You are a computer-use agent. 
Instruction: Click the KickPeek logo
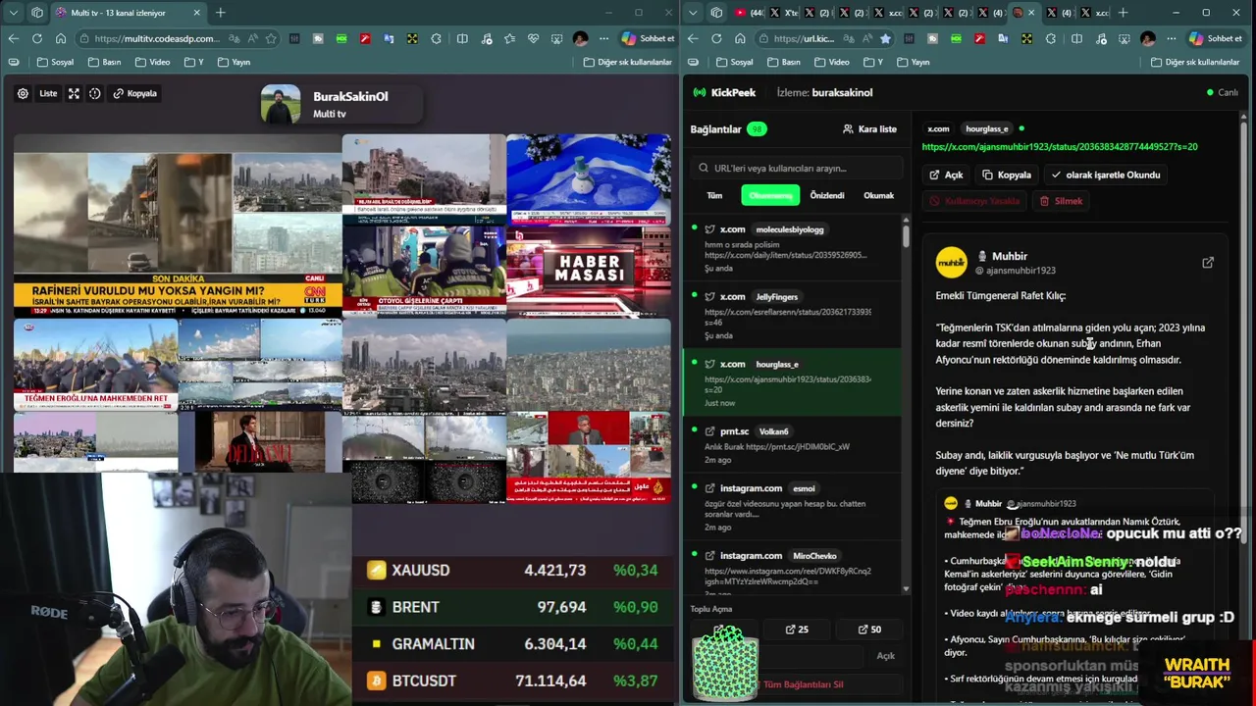coord(724,92)
